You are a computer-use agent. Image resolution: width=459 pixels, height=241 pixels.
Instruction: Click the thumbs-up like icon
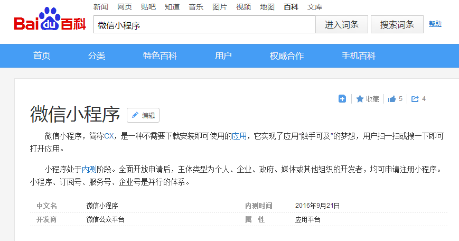click(x=392, y=99)
